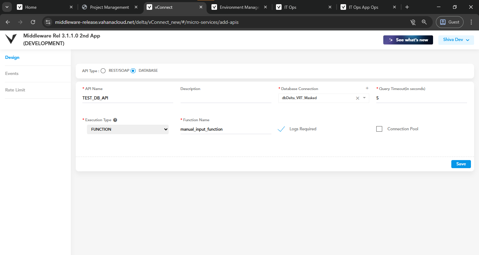Close the Home tab
The width and height of the screenshot is (479, 255).
[71, 7]
